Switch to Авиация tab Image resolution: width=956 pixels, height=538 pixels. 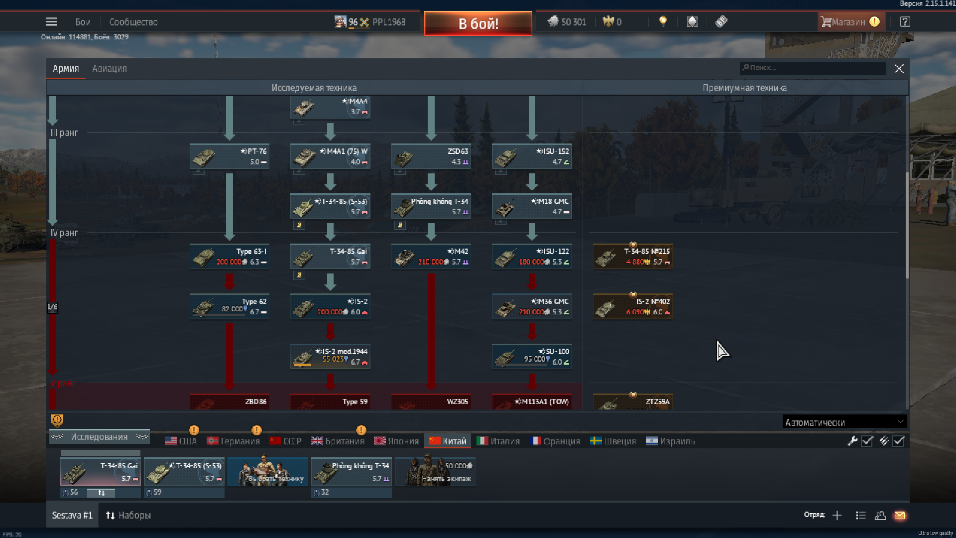[110, 69]
